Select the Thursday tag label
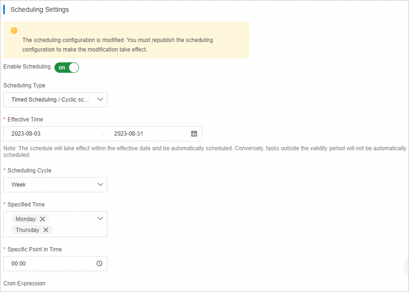 tap(27, 230)
